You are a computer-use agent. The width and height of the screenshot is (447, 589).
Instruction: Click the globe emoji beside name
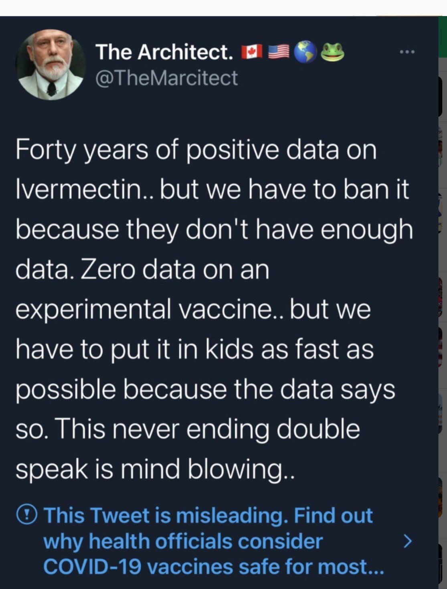click(x=305, y=52)
